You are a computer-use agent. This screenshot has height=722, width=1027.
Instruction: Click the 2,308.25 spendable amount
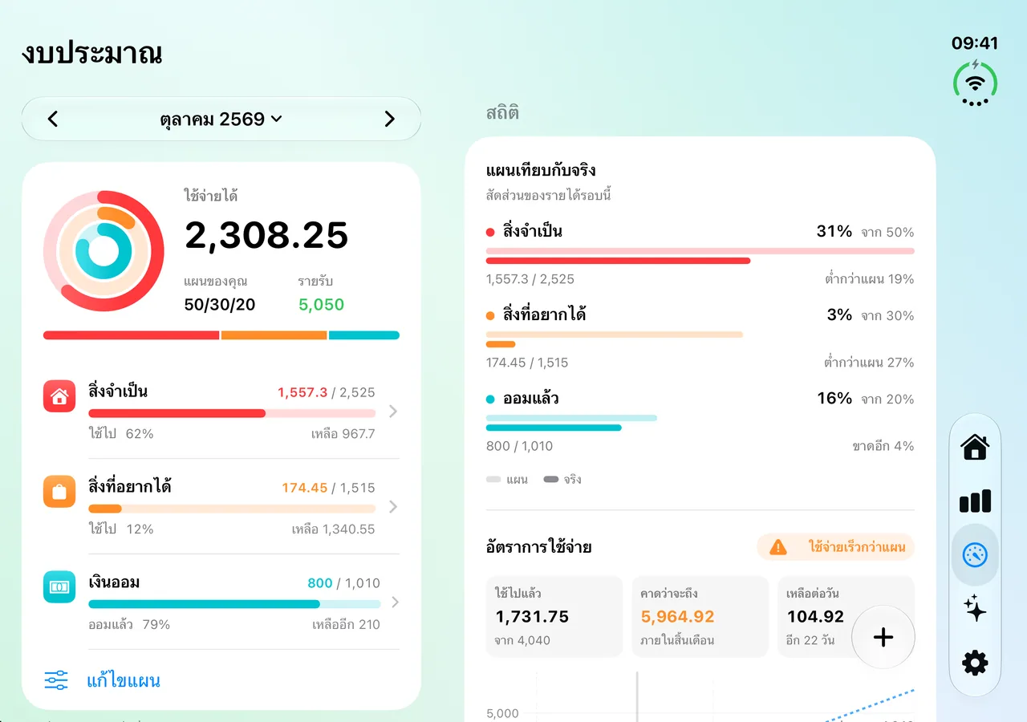click(266, 236)
